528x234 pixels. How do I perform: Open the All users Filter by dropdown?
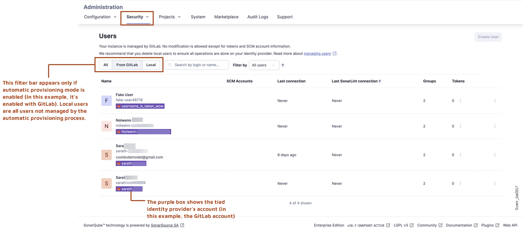click(264, 65)
